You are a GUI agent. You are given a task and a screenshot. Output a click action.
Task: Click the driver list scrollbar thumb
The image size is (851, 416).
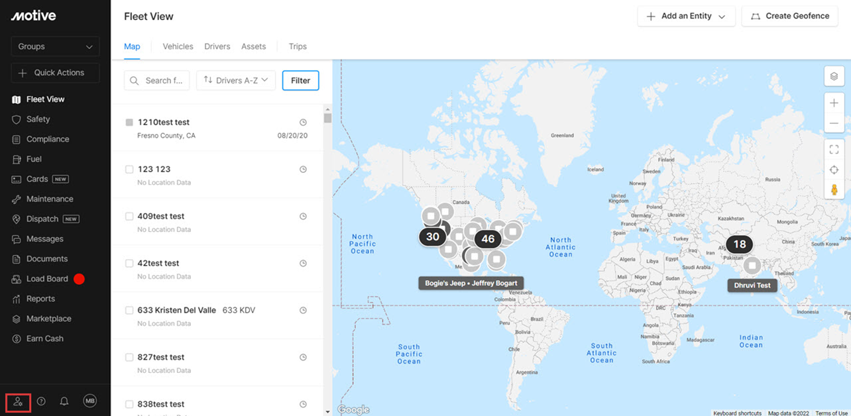(327, 118)
